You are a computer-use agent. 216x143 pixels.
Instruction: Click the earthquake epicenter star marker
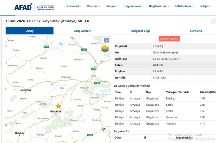(58, 106)
